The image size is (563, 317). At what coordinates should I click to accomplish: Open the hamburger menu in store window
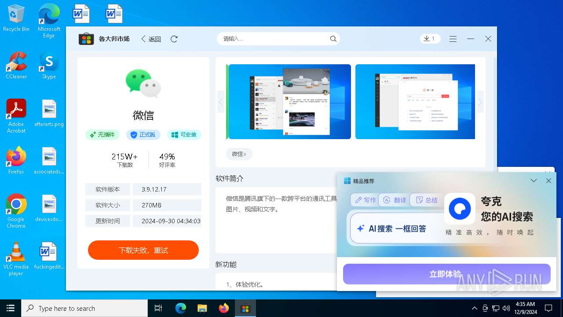(453, 39)
